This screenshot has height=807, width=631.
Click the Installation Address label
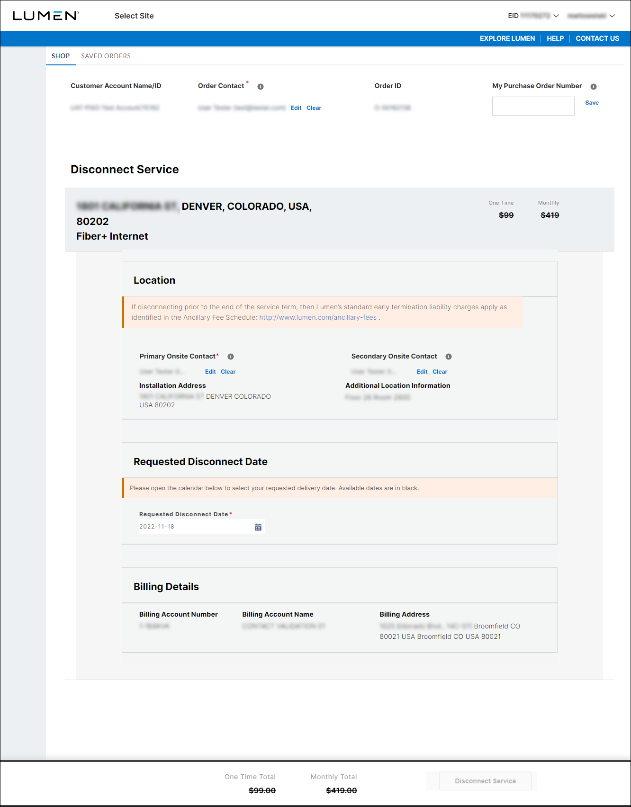click(172, 386)
